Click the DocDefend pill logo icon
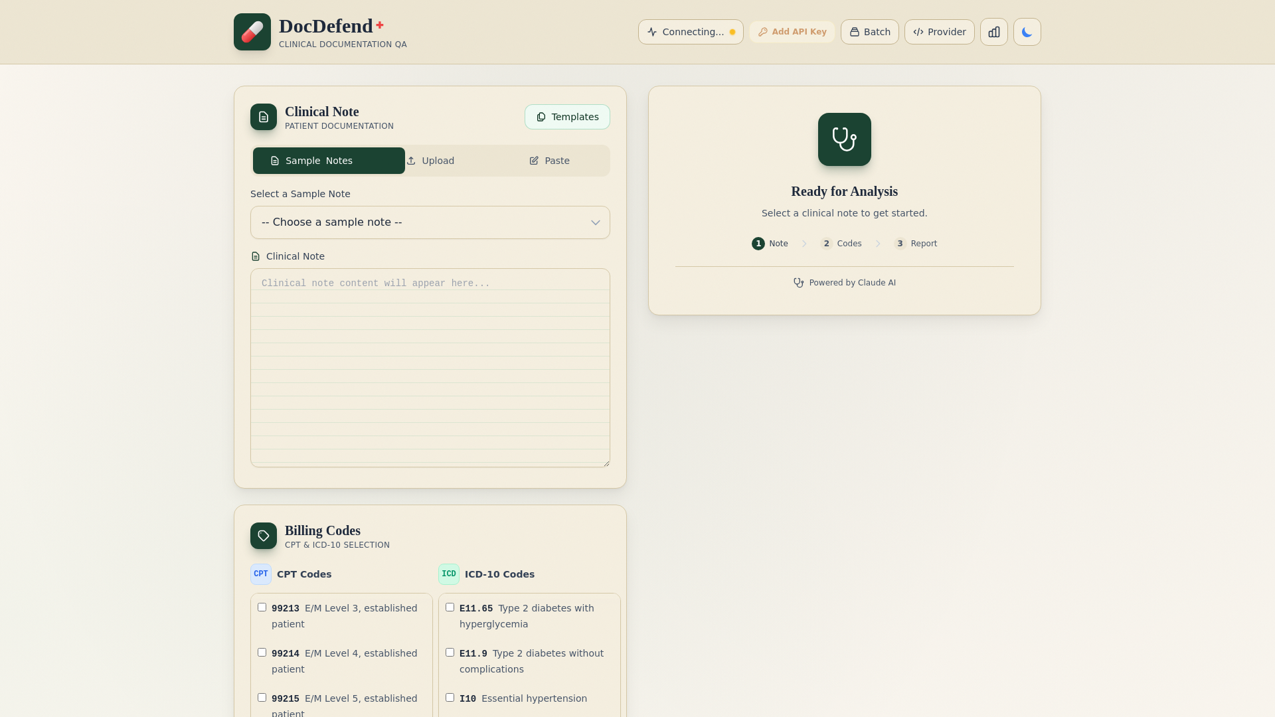The height and width of the screenshot is (717, 1275). 252,32
